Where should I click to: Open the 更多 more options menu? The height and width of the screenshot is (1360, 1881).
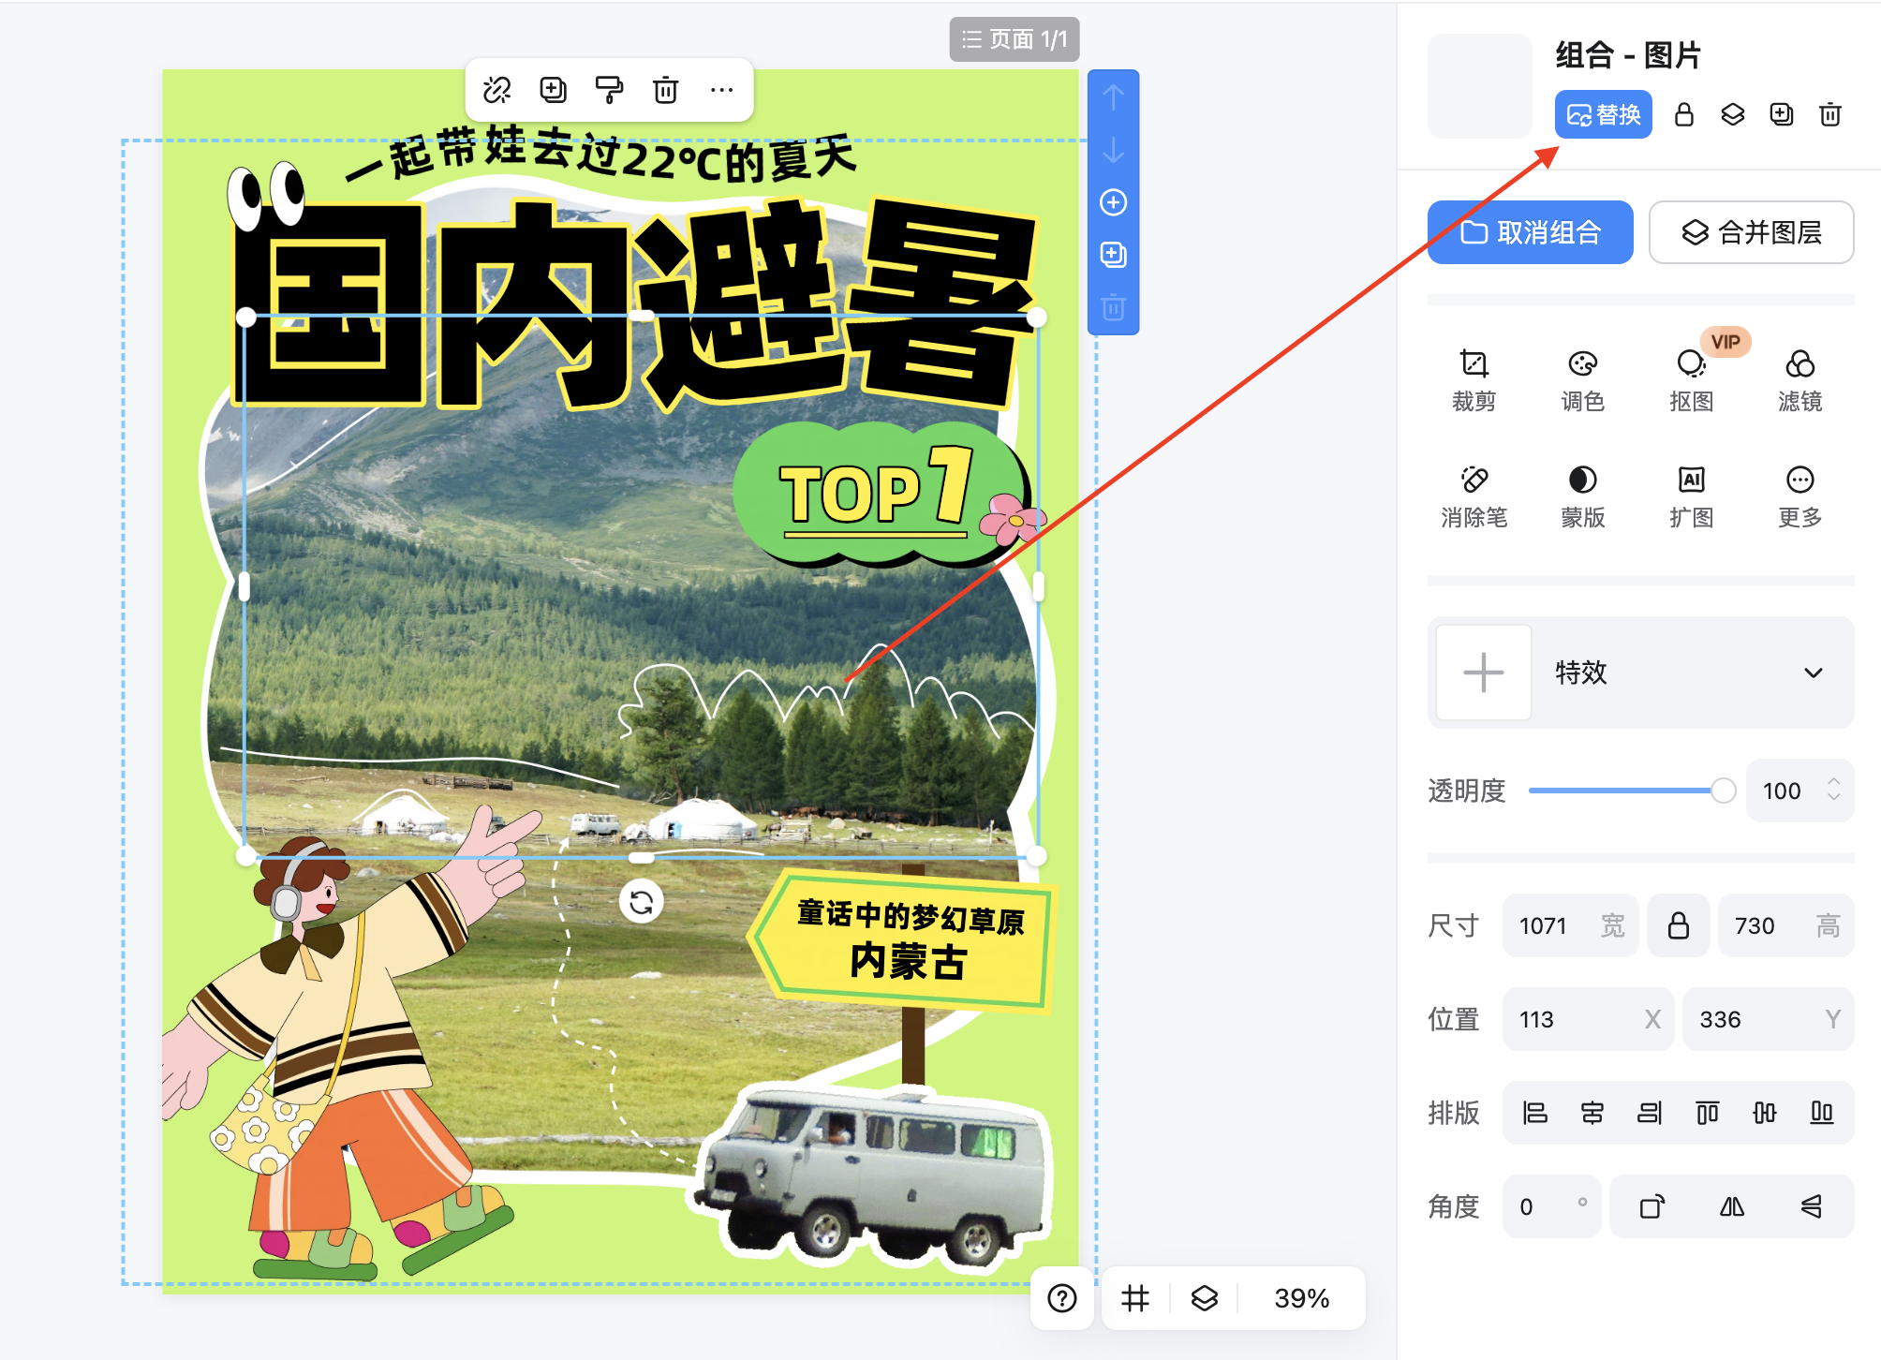[x=1800, y=495]
